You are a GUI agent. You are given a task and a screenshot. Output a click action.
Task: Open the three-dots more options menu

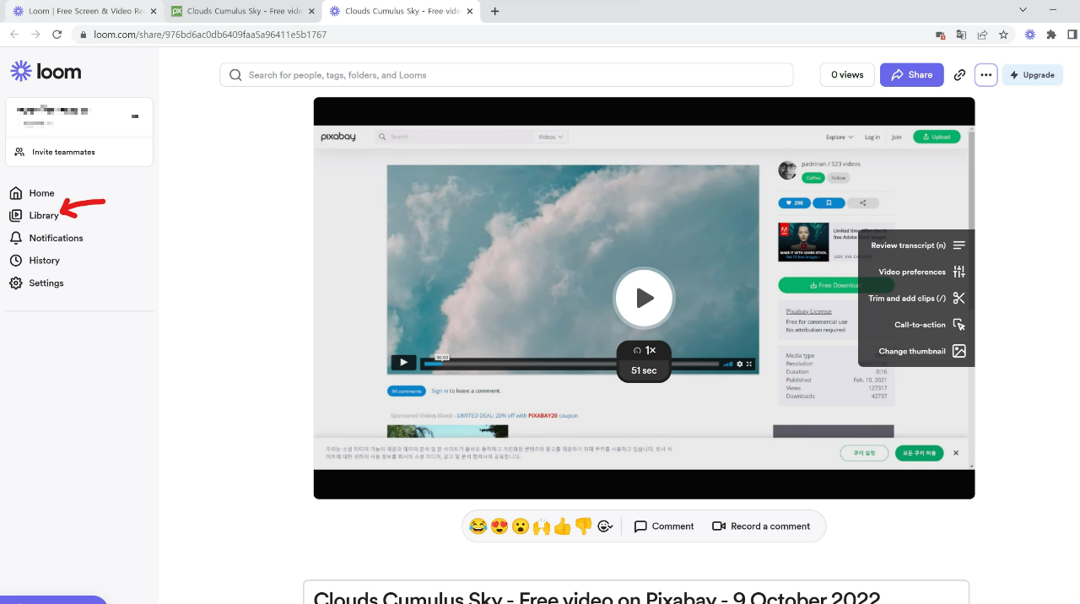pos(985,75)
